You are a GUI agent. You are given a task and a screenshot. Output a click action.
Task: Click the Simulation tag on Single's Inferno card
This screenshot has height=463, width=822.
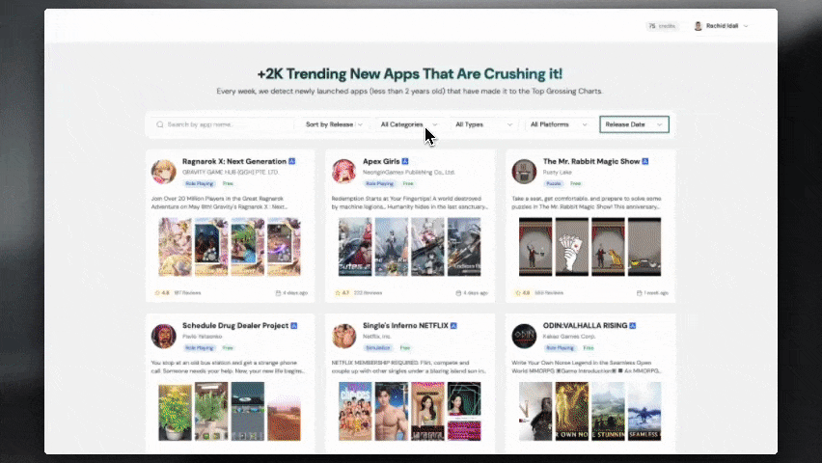378,347
